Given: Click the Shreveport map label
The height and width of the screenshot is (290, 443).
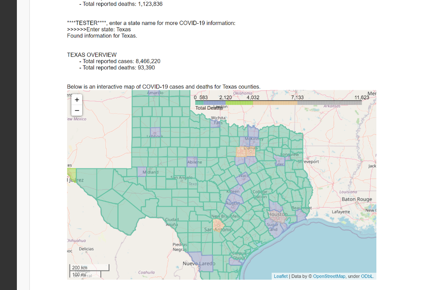Looking at the screenshot, I should (308, 162).
